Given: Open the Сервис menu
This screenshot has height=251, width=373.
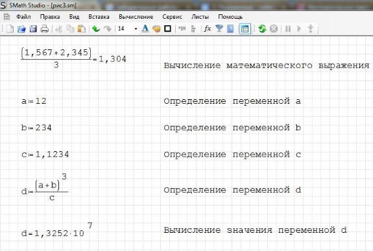Looking at the screenshot, I should click(x=172, y=17).
